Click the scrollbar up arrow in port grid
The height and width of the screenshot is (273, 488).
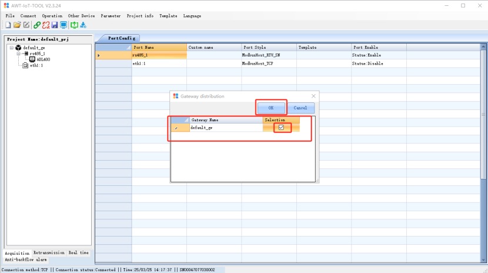tap(483, 46)
